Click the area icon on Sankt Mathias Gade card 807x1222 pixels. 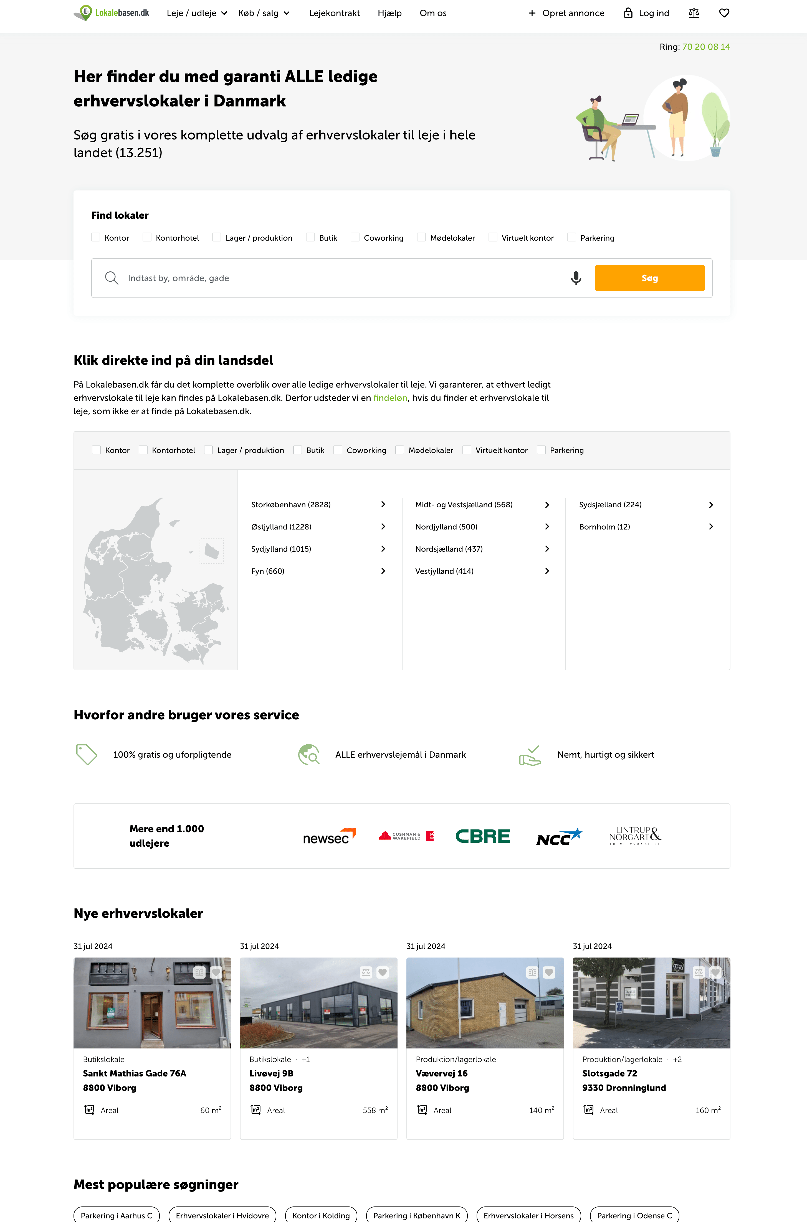(89, 1110)
